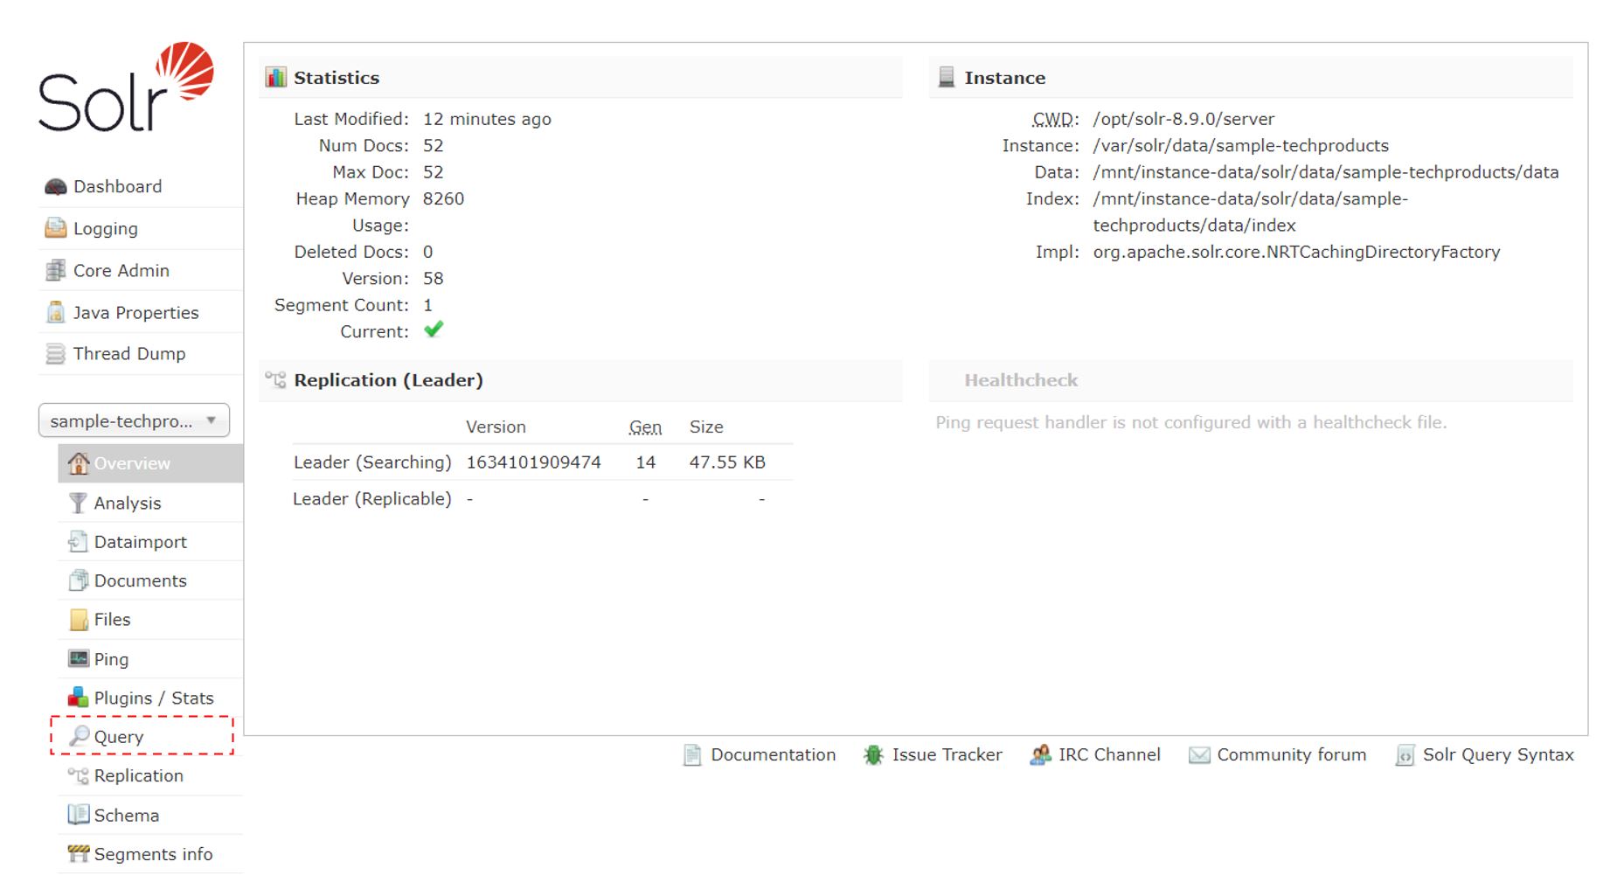Open Thread Dump page
The width and height of the screenshot is (1617, 889).
coord(128,354)
